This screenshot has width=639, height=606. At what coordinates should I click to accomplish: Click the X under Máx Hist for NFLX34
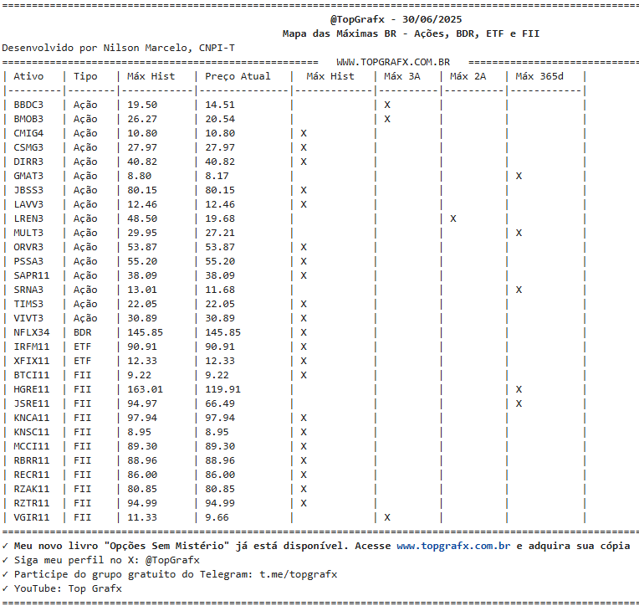304,333
